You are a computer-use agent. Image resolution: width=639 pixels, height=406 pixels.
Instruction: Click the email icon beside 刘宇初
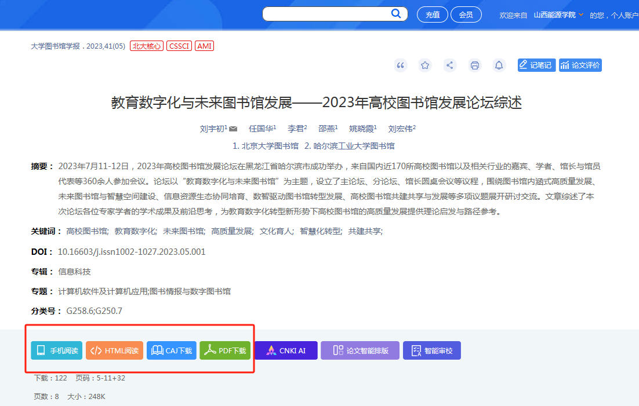pos(233,129)
